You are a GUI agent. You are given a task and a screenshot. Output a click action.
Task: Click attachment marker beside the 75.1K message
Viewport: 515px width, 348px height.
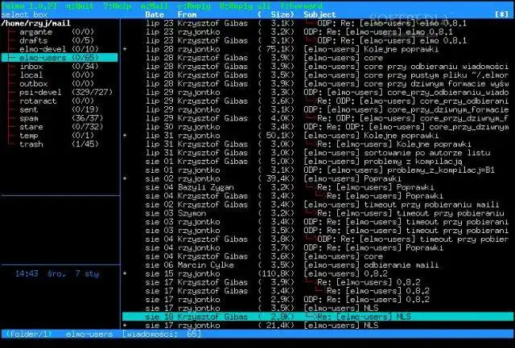point(125,49)
